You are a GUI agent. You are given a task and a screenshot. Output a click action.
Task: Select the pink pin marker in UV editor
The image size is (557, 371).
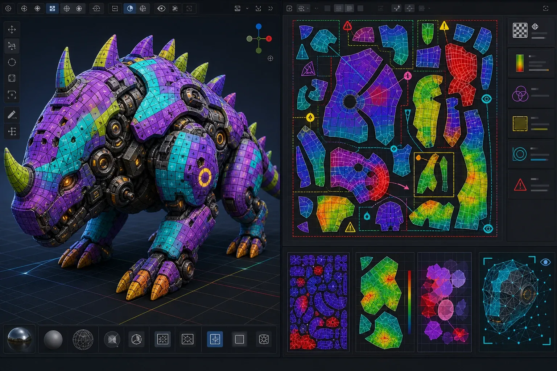[x=408, y=76]
